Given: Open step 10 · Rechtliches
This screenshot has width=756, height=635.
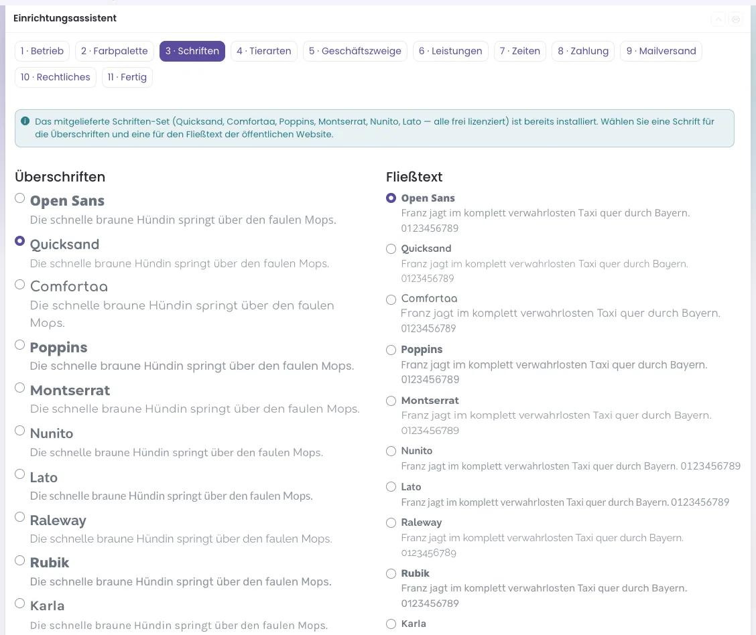Looking at the screenshot, I should 56,77.
